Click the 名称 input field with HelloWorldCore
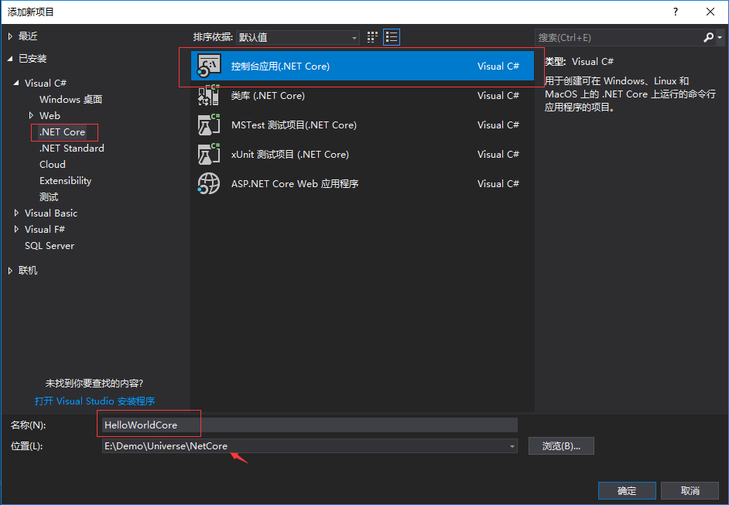Viewport: 729px width, 505px height. point(310,425)
